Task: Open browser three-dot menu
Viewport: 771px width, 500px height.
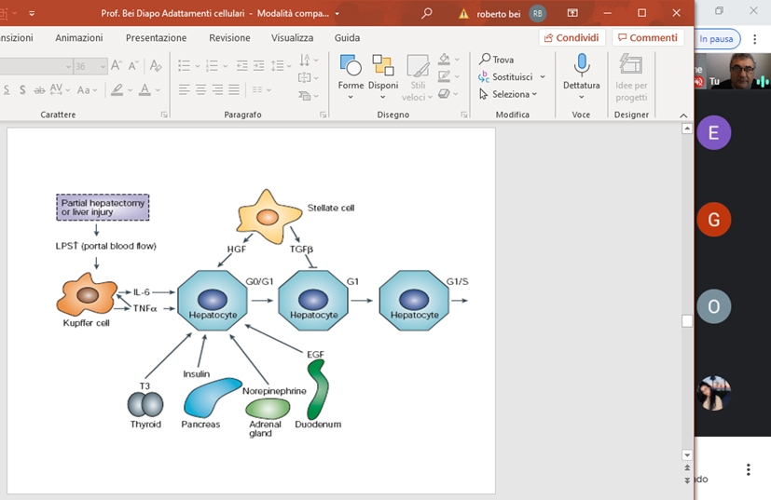Action: click(x=755, y=39)
